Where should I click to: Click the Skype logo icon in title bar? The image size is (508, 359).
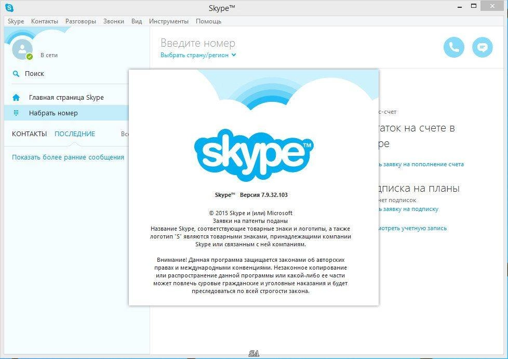tap(9, 7)
